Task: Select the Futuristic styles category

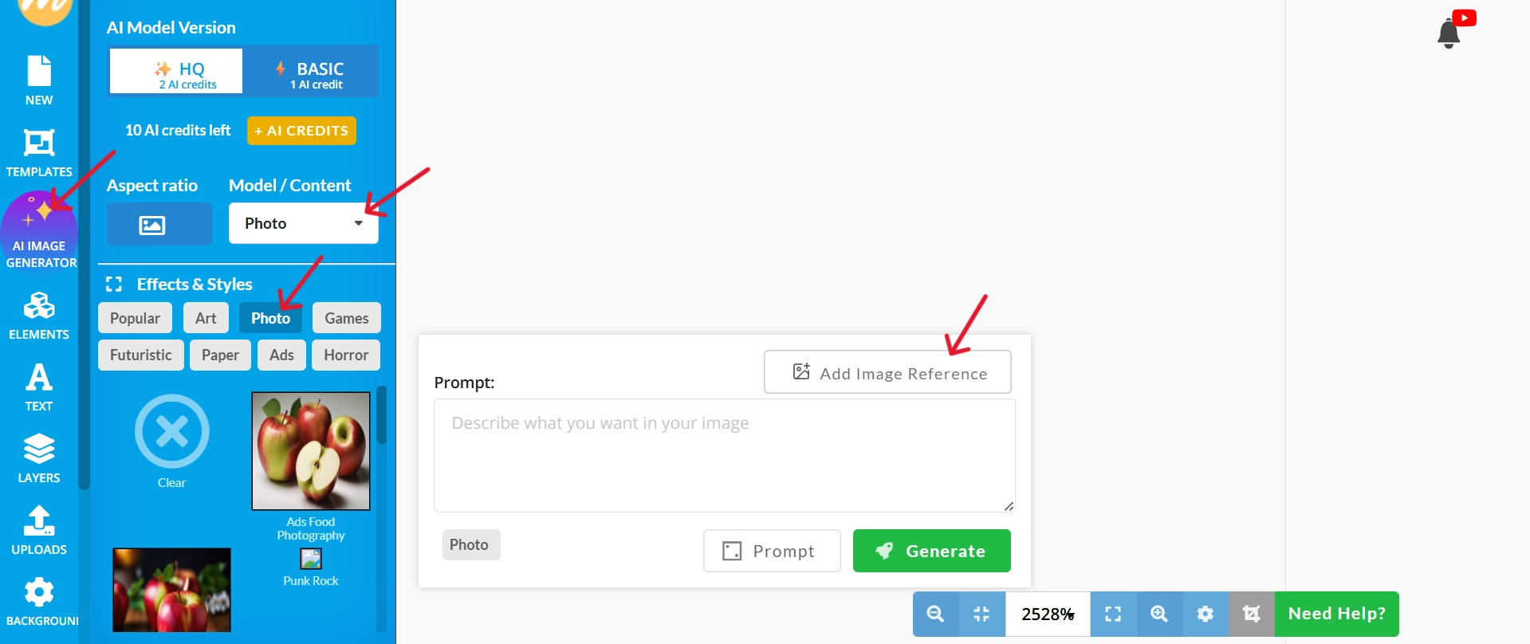Action: [140, 355]
